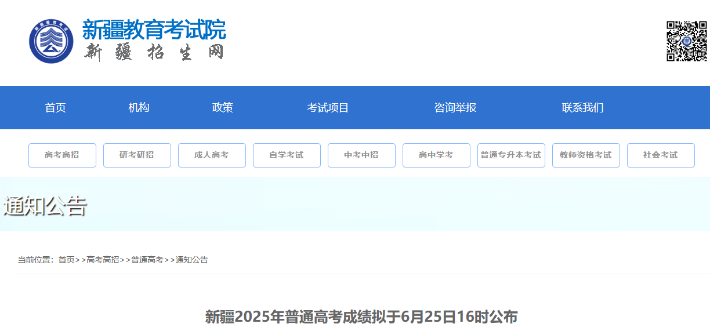This screenshot has height=331, width=710.
Task: Click the Xinjiang Education Exam Institute logo emblem
Action: [x=51, y=41]
